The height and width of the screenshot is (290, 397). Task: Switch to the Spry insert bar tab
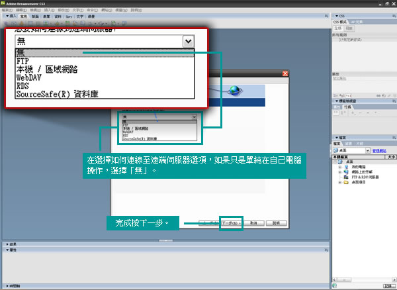(x=69, y=17)
